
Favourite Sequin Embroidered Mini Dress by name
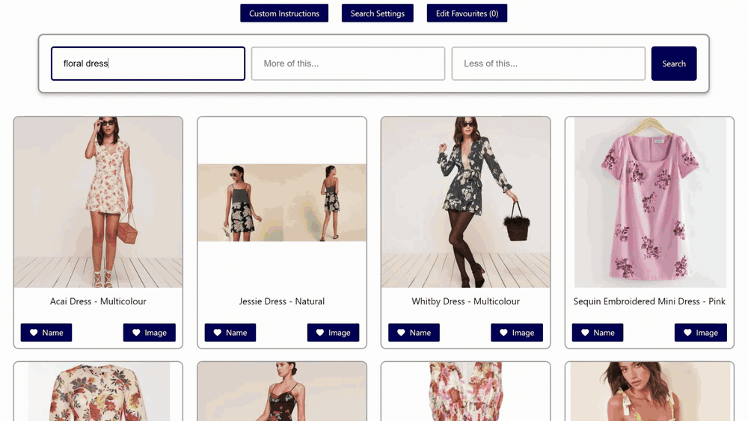(x=598, y=333)
